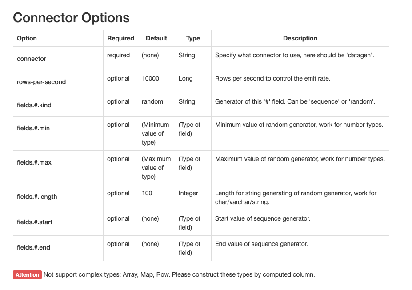
Task: Click the rows-per-second option name
Action: 41,82
